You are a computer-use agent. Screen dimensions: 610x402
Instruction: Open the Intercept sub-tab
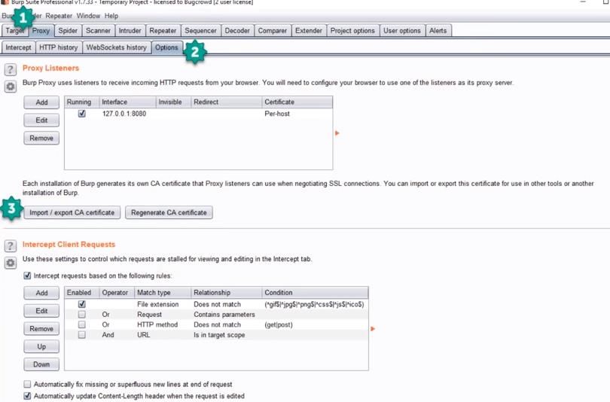tap(18, 47)
